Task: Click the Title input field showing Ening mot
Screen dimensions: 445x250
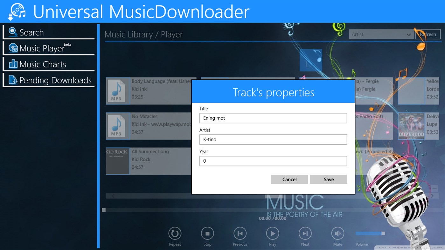Action: (x=273, y=118)
